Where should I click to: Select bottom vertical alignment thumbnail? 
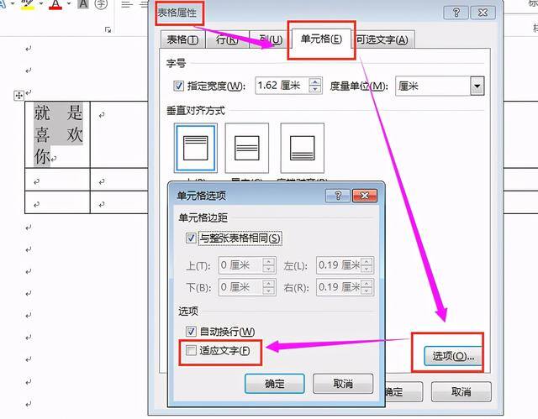pyautogui.click(x=302, y=148)
